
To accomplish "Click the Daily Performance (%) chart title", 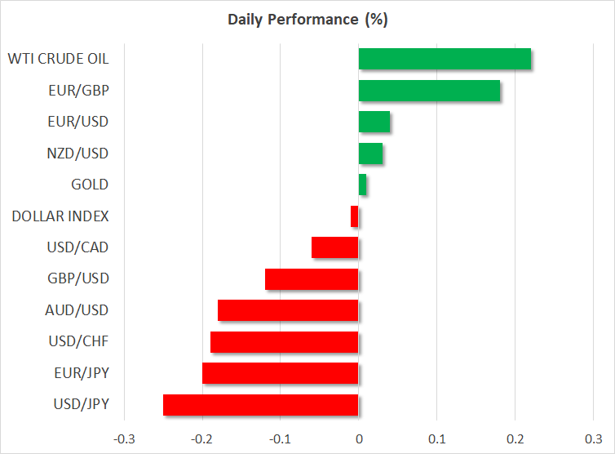I will 307,20.
